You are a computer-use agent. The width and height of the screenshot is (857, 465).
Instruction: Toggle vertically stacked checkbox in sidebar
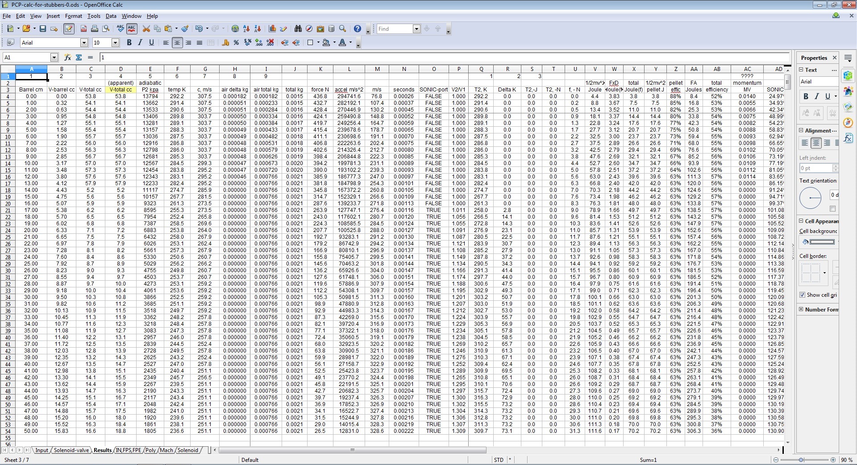pos(832,209)
